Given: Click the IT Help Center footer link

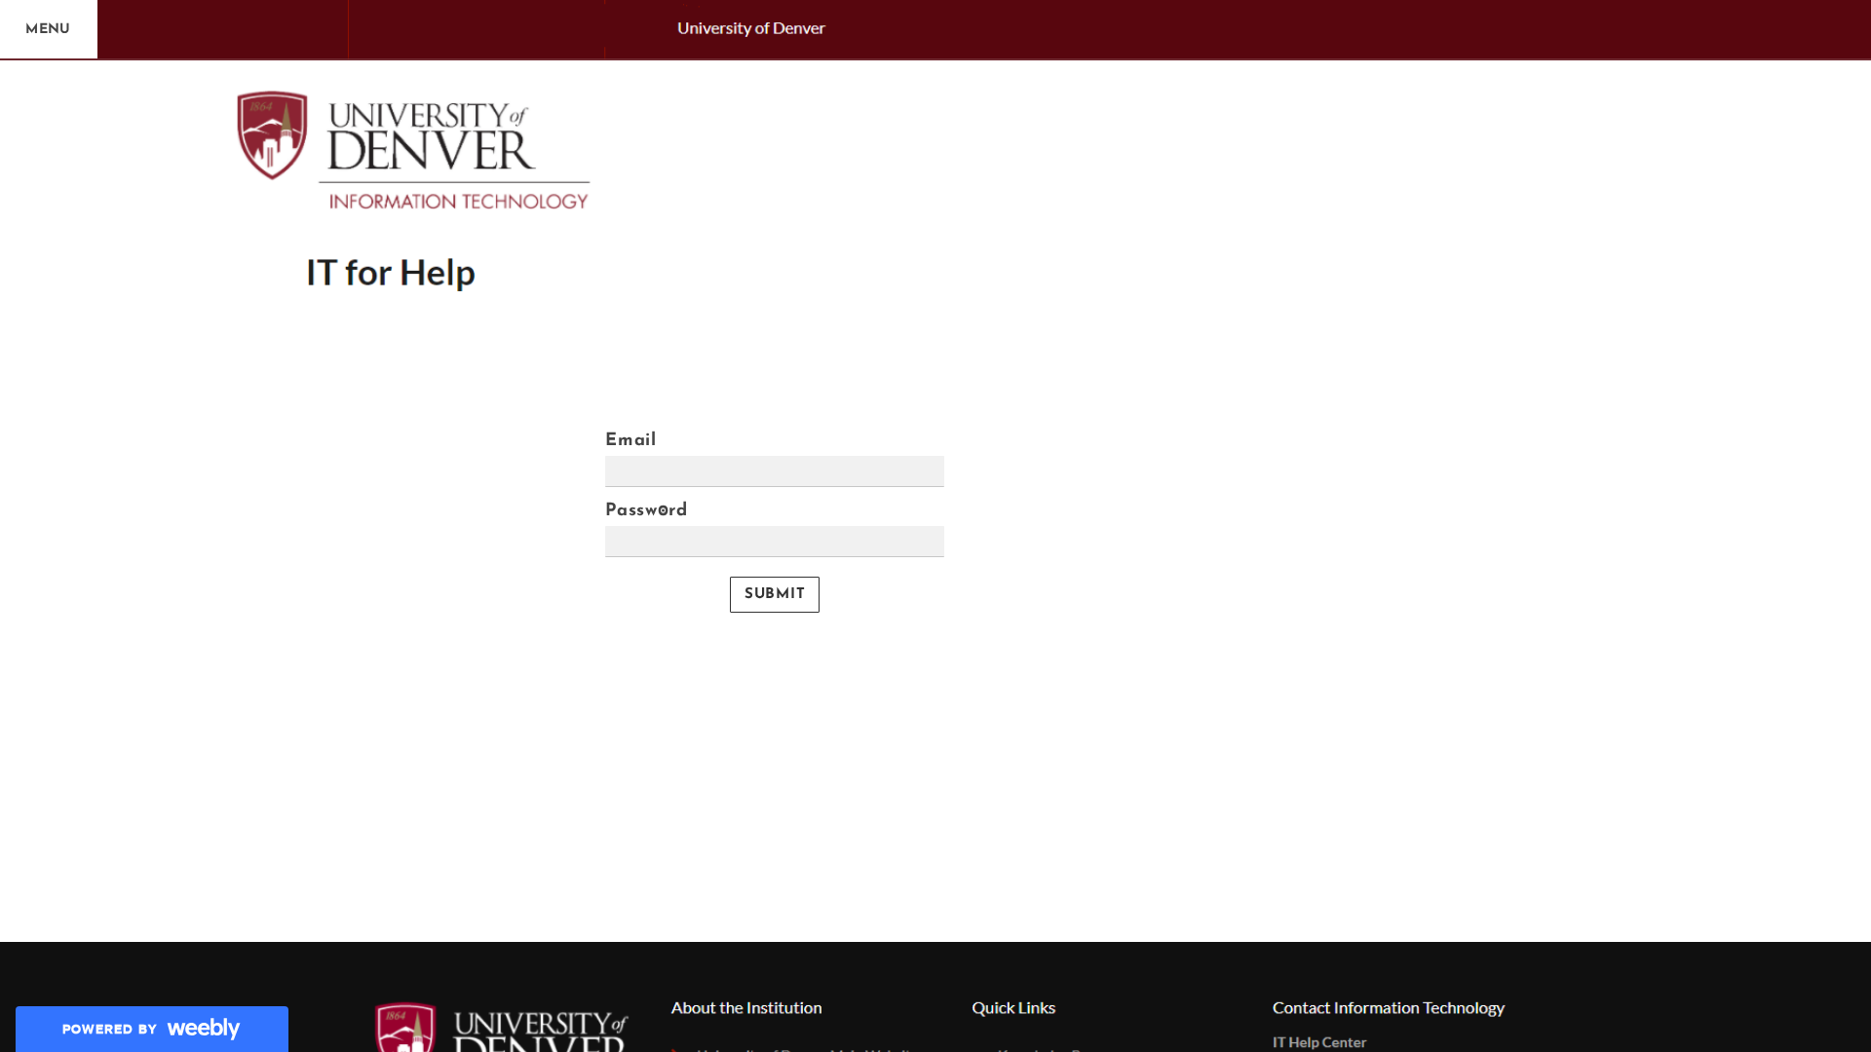Looking at the screenshot, I should coord(1318,1041).
